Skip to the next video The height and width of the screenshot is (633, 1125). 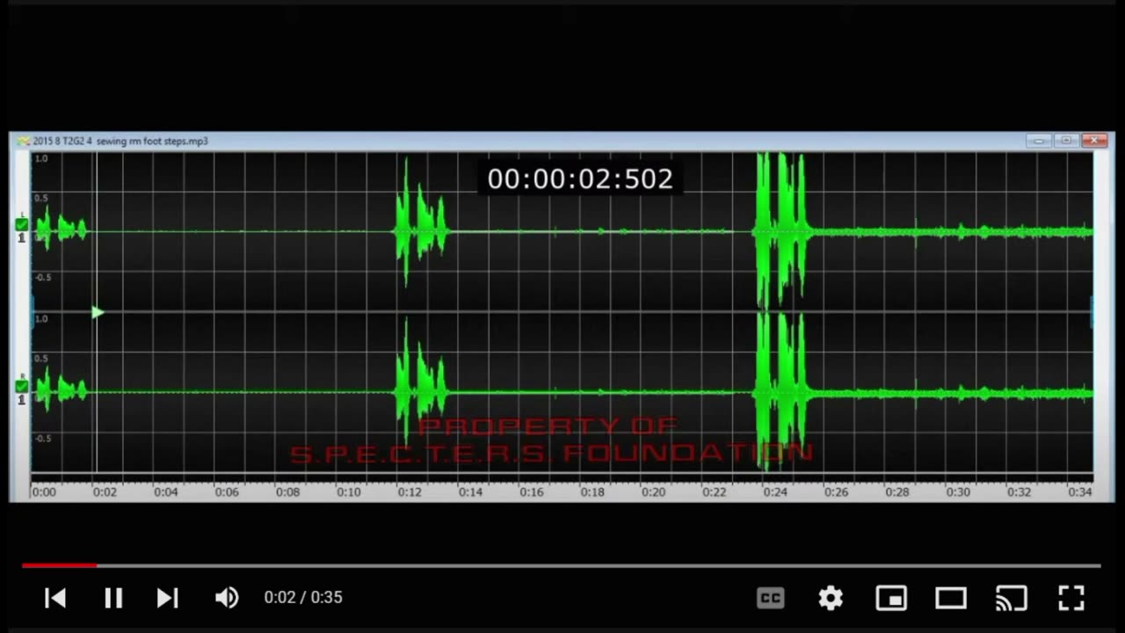point(167,598)
